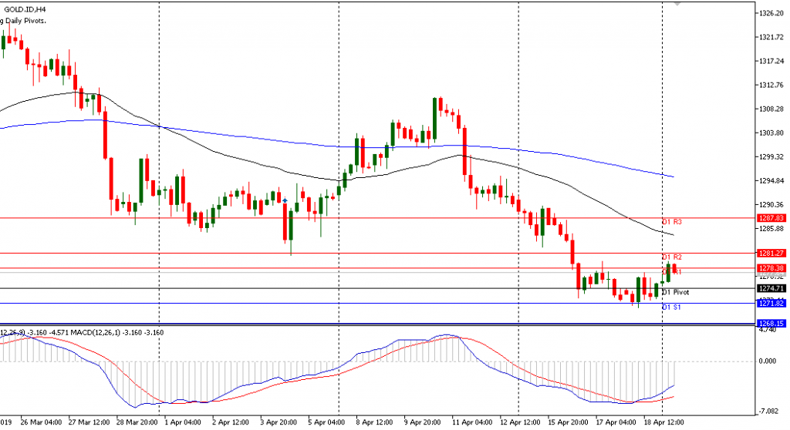Click the 0.000 level on MACD scale
This screenshot has width=790, height=430.
point(768,361)
